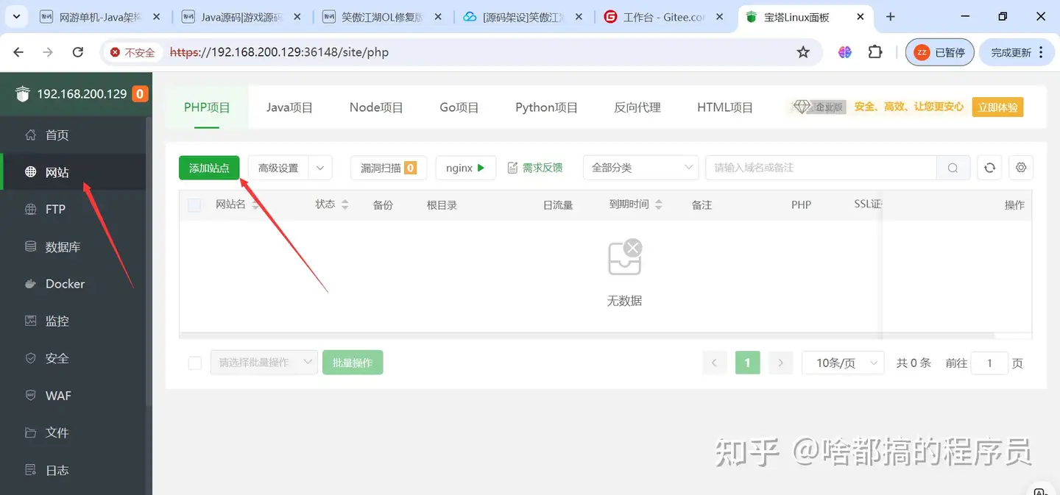
Task: Expand the 高级设置 dropdown arrow
Action: pyautogui.click(x=320, y=168)
